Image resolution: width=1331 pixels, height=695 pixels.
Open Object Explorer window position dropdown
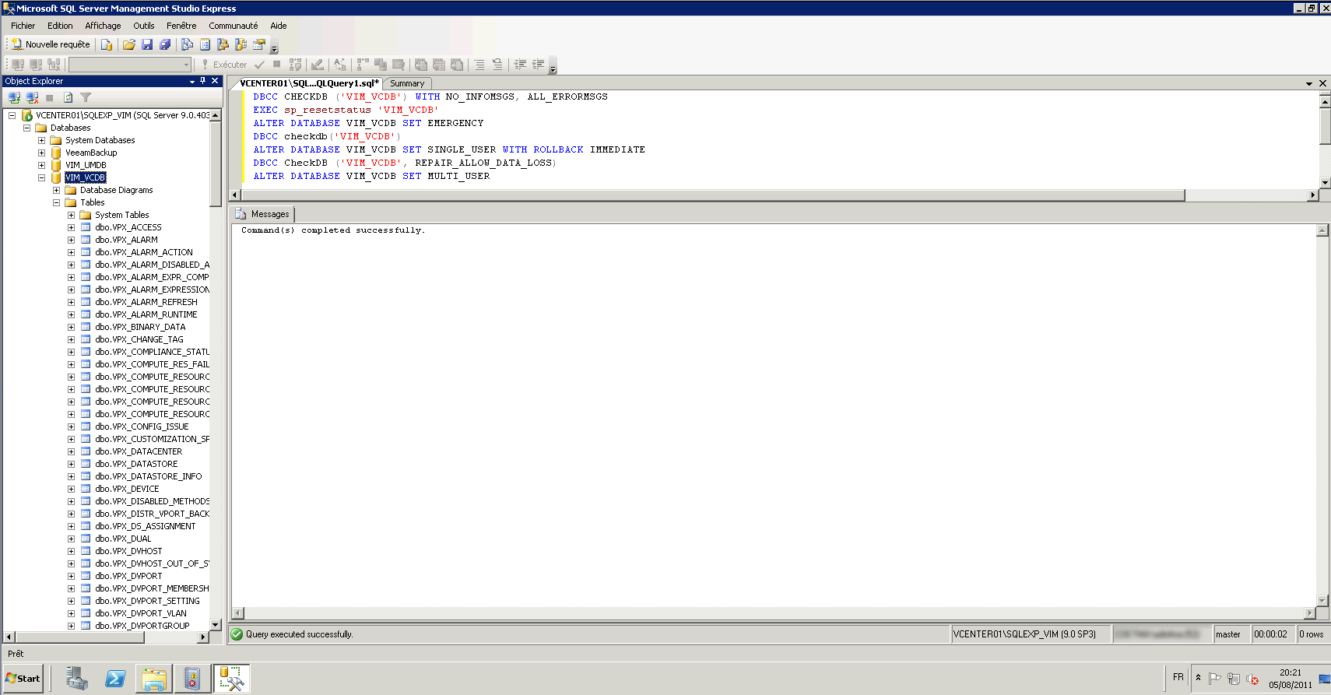click(x=192, y=81)
